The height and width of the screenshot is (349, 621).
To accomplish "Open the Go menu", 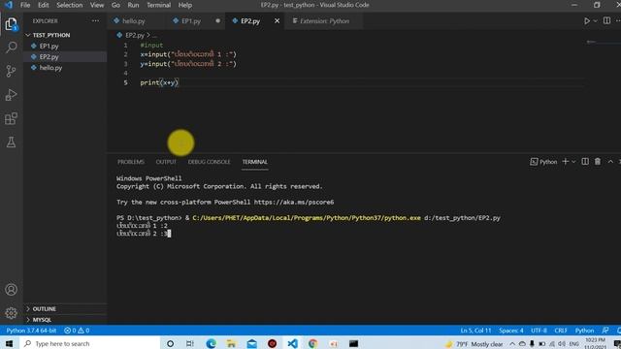I will [x=115, y=5].
